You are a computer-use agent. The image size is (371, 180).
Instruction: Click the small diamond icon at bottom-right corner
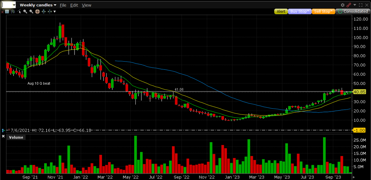[x=354, y=177]
